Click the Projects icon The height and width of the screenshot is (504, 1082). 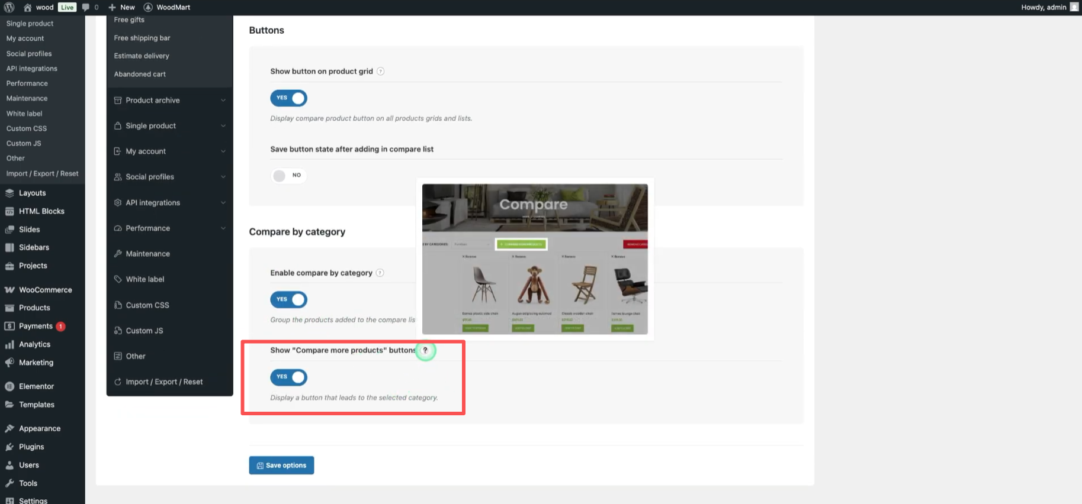pos(9,266)
